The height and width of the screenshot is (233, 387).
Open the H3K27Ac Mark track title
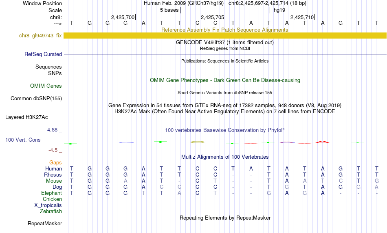(x=224, y=112)
